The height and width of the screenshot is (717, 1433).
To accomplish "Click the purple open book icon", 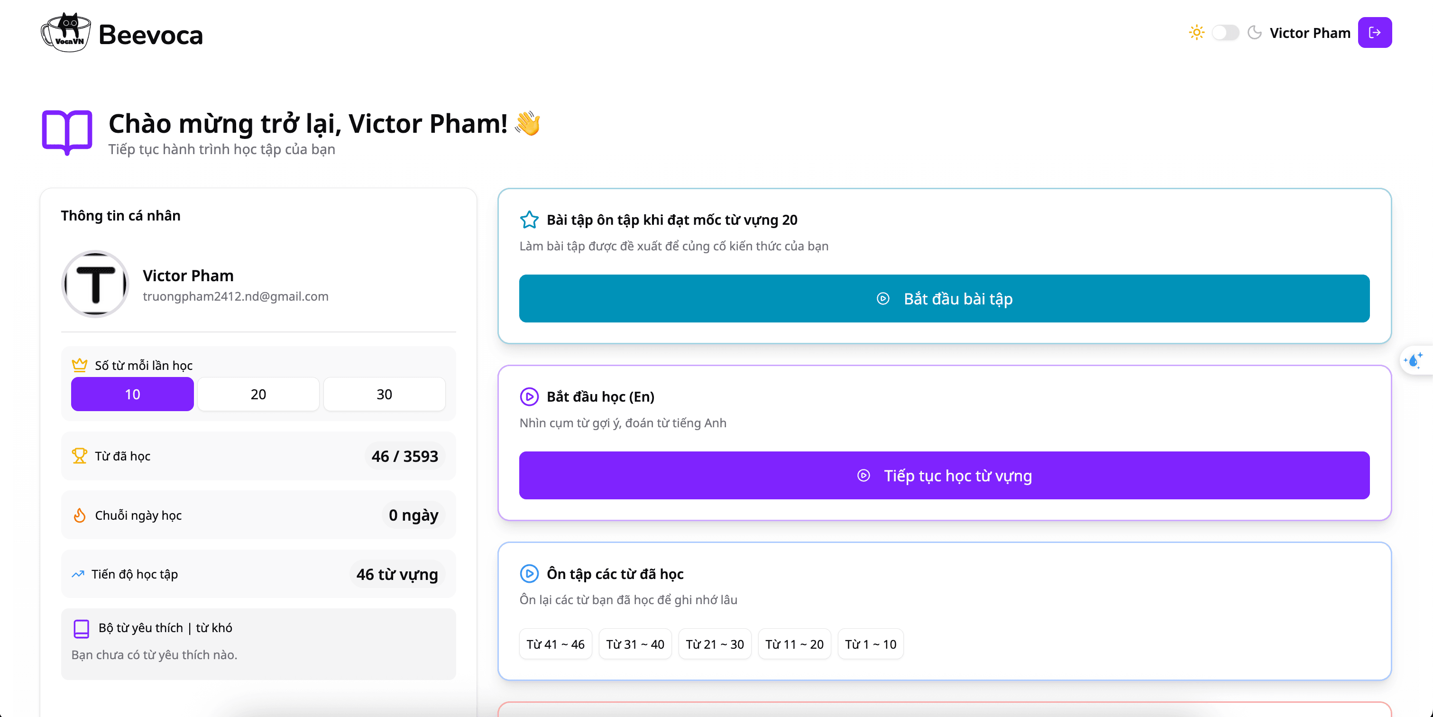I will [x=67, y=133].
